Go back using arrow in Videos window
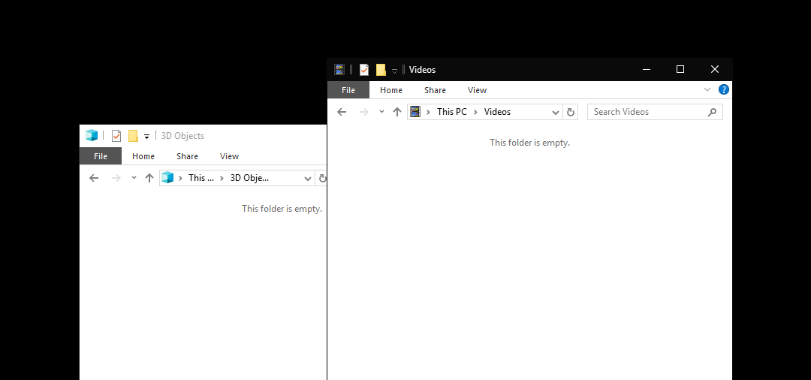 pos(342,112)
